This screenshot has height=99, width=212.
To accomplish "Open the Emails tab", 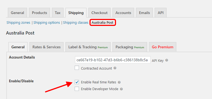I will (x=144, y=13).
